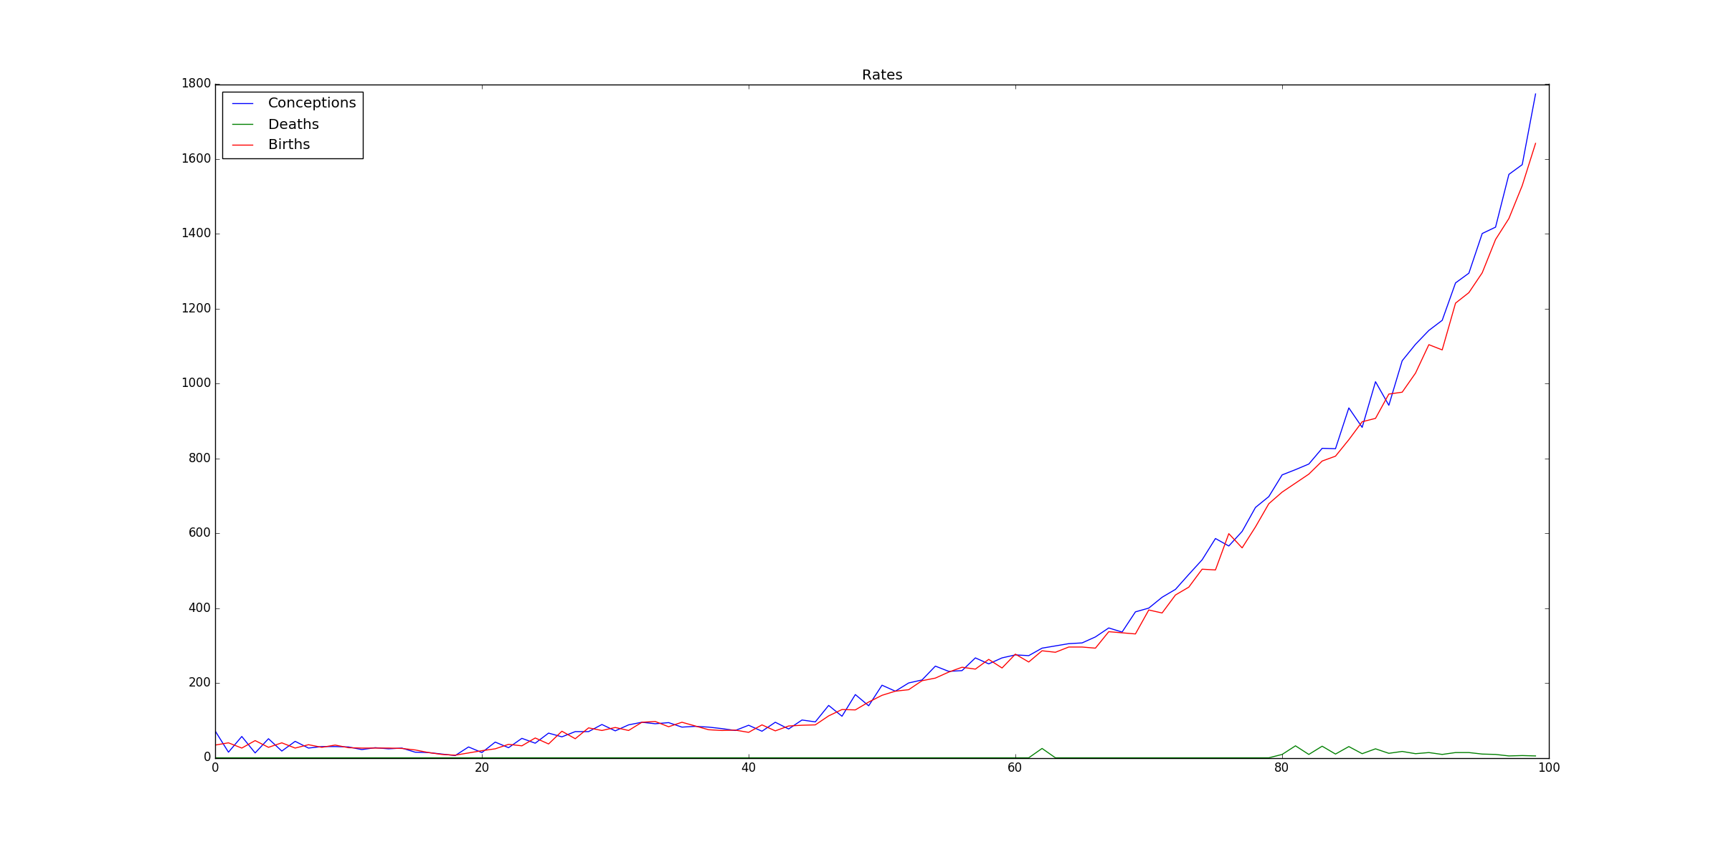This screenshot has width=1721, height=842.
Task: Click y-axis tick label 1200
Action: tap(196, 309)
